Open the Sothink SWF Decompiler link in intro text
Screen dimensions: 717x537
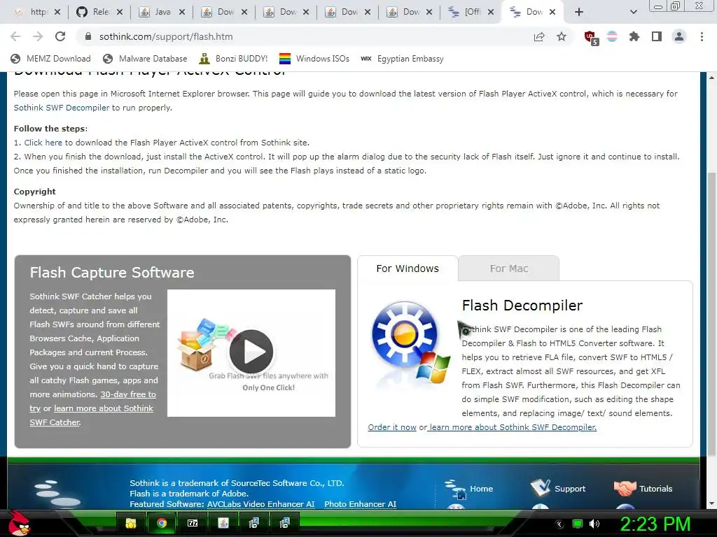pyautogui.click(x=62, y=108)
